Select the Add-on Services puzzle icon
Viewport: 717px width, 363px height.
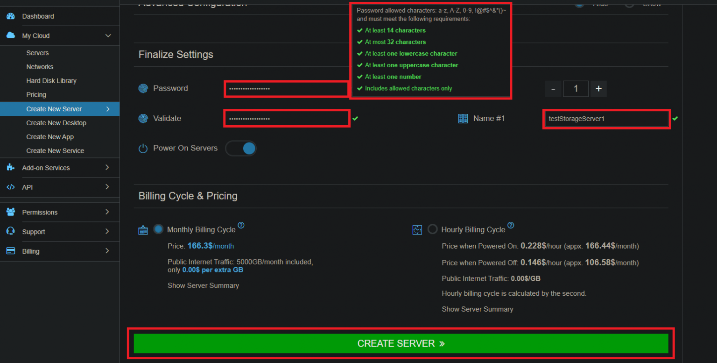(x=11, y=168)
